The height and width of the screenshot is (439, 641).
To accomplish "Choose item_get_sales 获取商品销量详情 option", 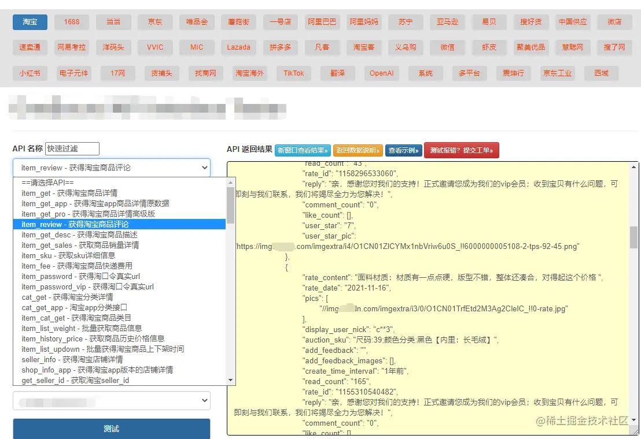I will (119, 245).
